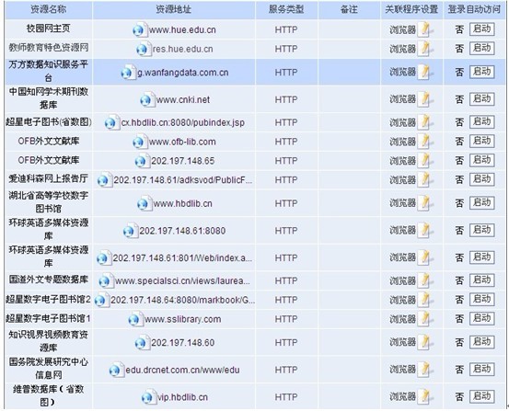Click 否 value in 校园网主页 row

pos(459,29)
